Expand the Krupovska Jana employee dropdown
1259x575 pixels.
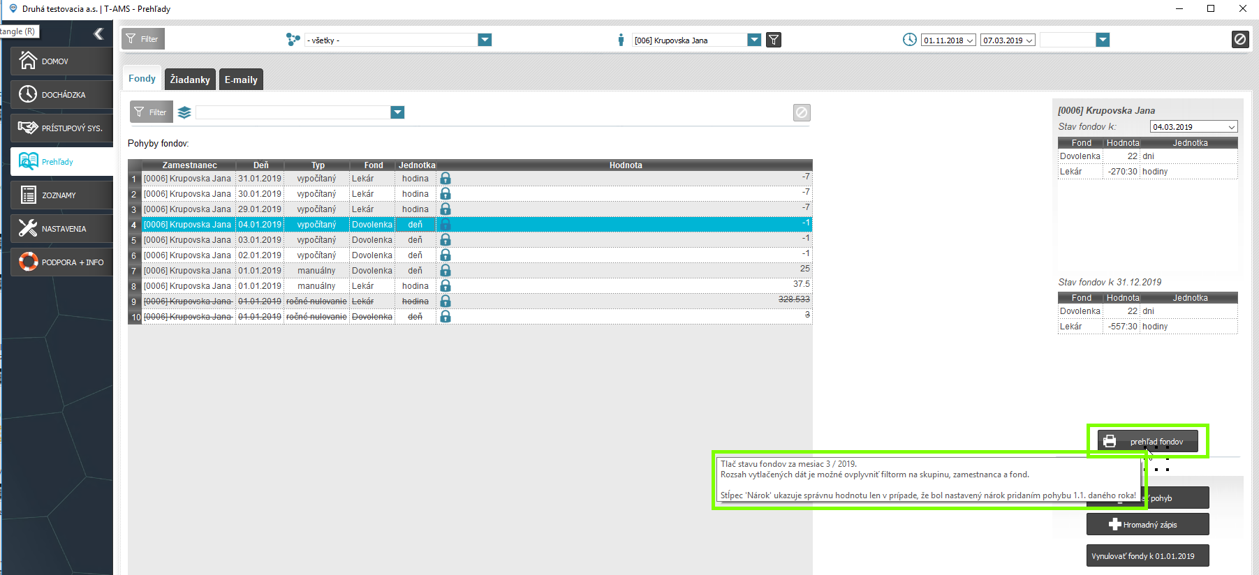[x=754, y=40]
